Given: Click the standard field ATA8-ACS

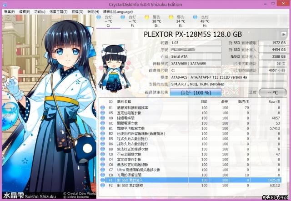Looking at the screenshot, I should point(228,77).
